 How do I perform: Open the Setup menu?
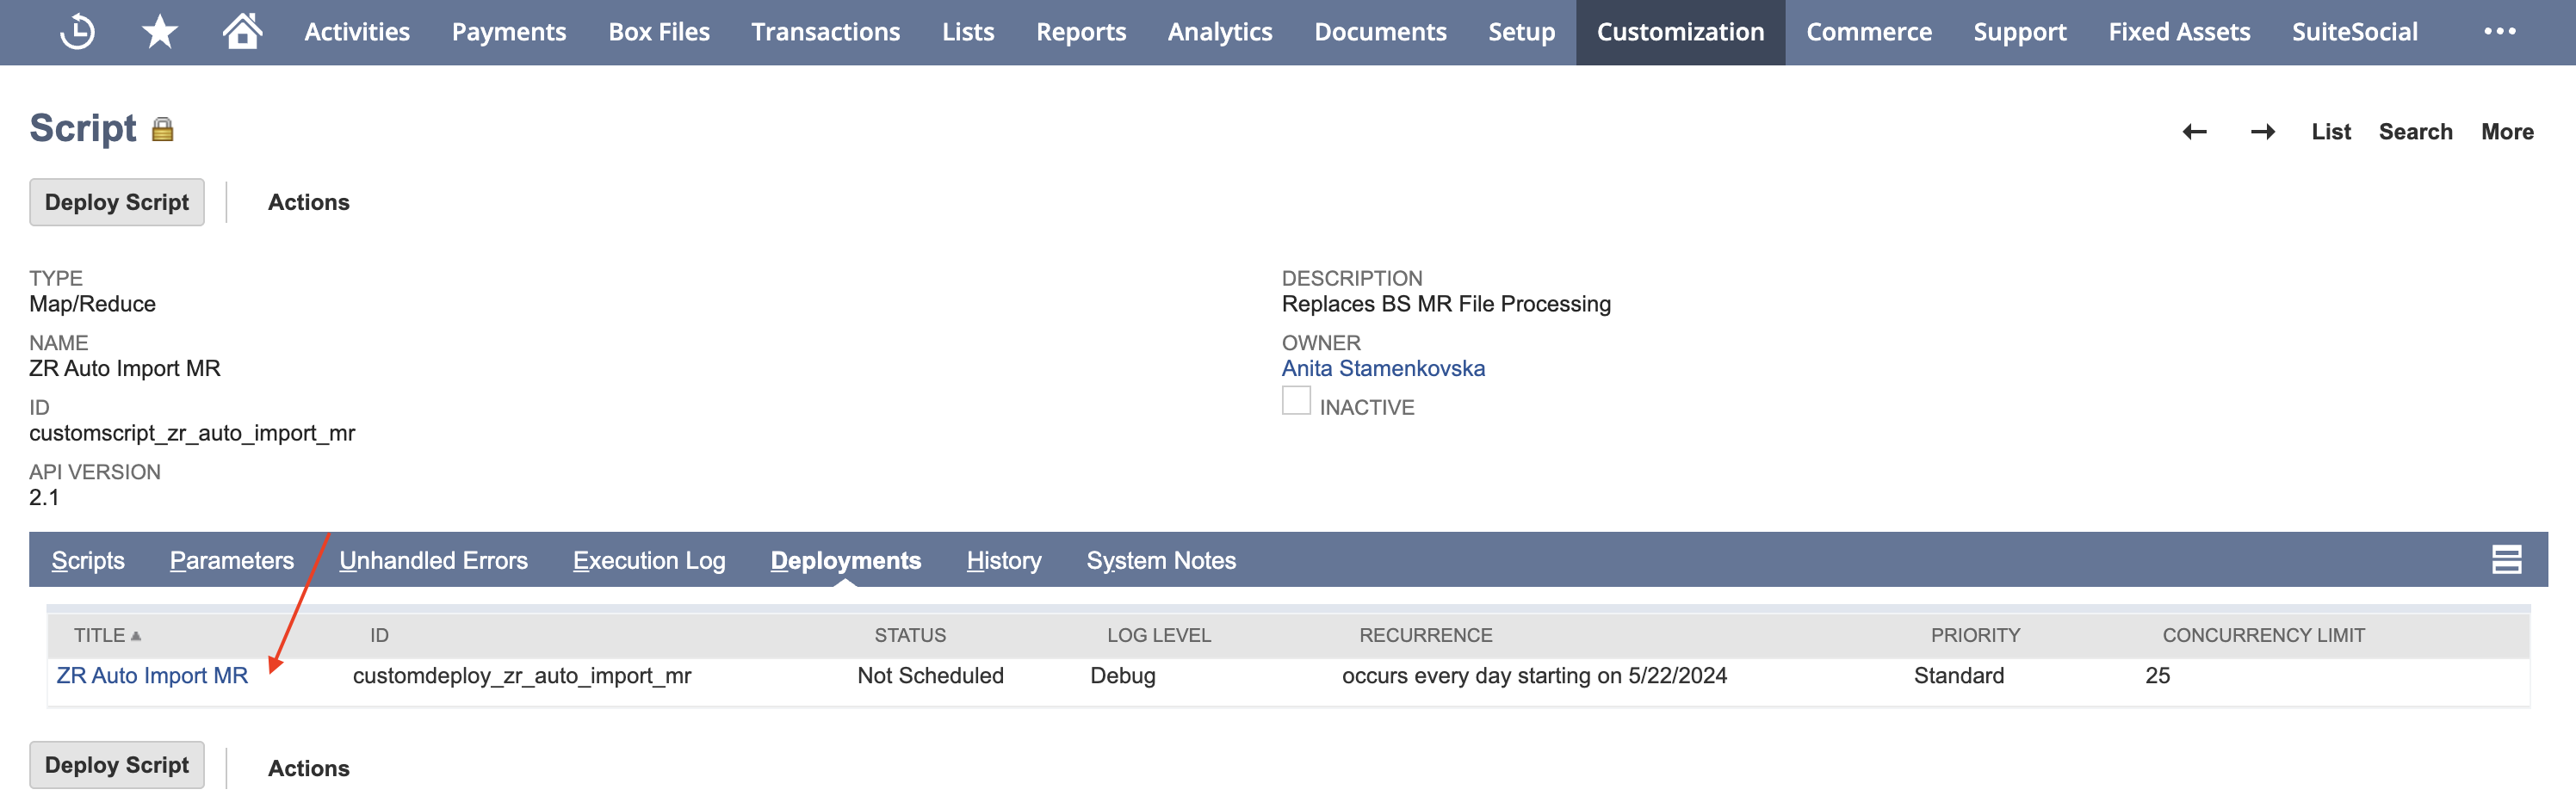[x=1522, y=32]
